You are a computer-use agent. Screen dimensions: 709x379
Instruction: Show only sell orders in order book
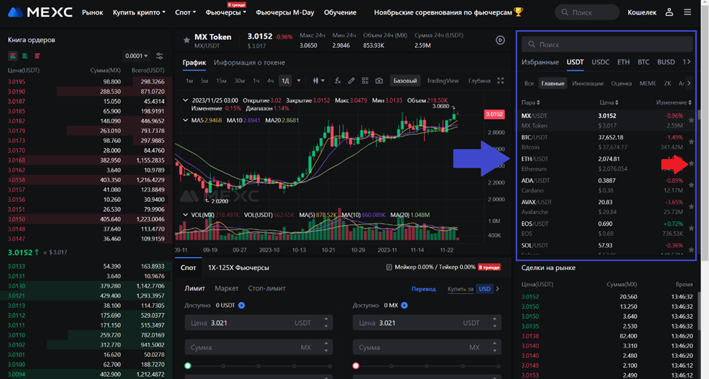coord(37,56)
